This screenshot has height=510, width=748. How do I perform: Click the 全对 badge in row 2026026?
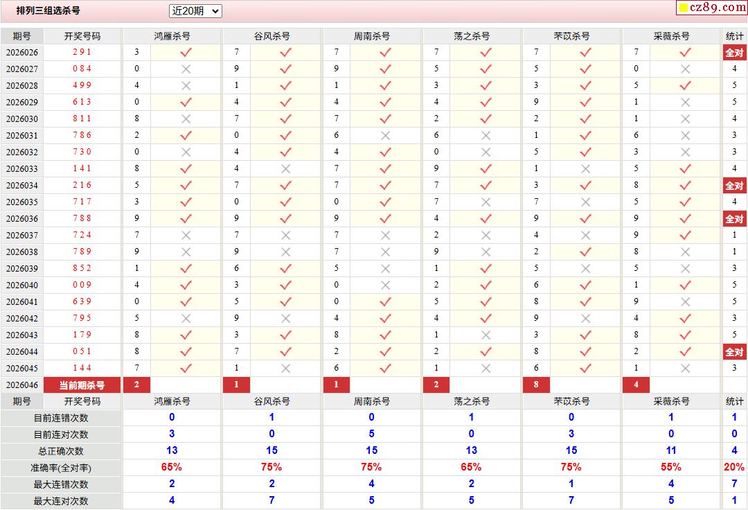coord(734,52)
